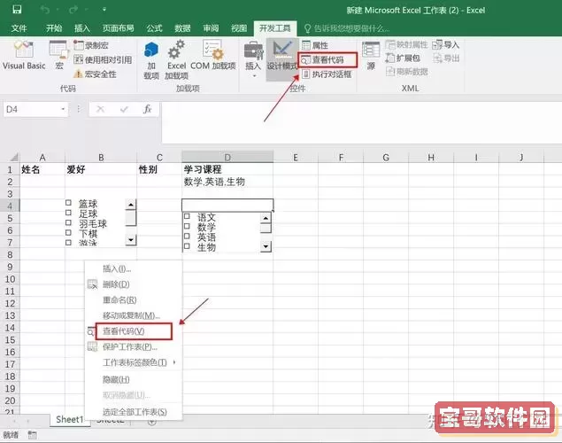Image resolution: width=562 pixels, height=443 pixels.
Task: Open COM Add-ins (COM 加载项)
Action: 213,55
